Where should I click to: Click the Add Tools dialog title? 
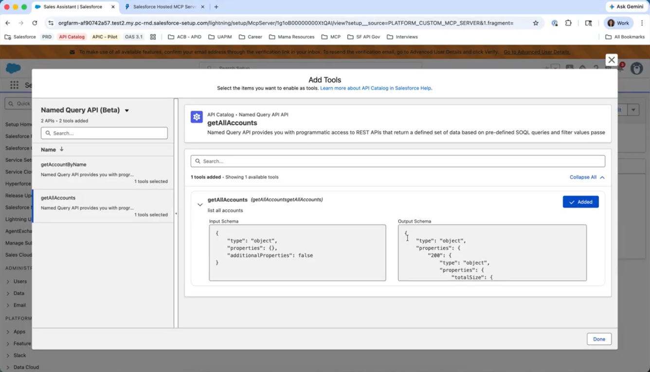[x=325, y=80]
